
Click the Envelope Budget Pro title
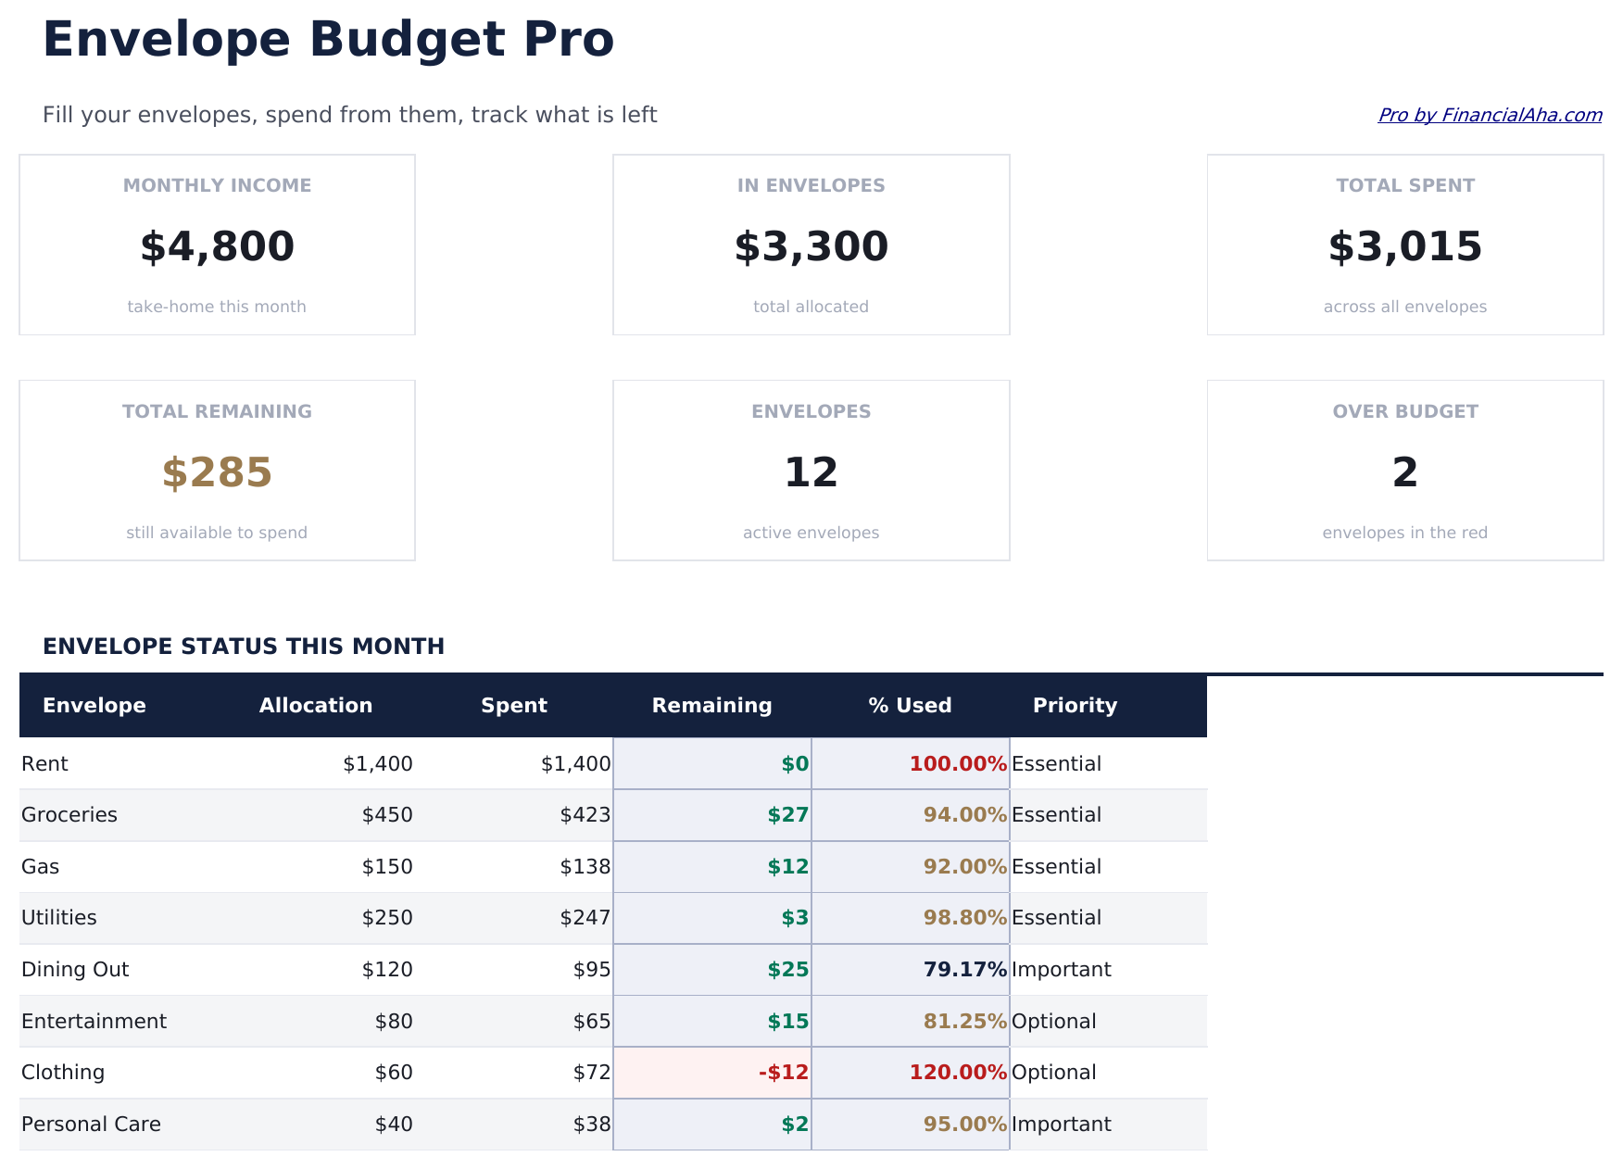[328, 39]
